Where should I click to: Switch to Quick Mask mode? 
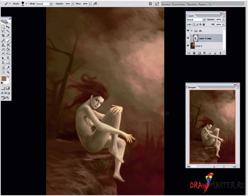8,88
